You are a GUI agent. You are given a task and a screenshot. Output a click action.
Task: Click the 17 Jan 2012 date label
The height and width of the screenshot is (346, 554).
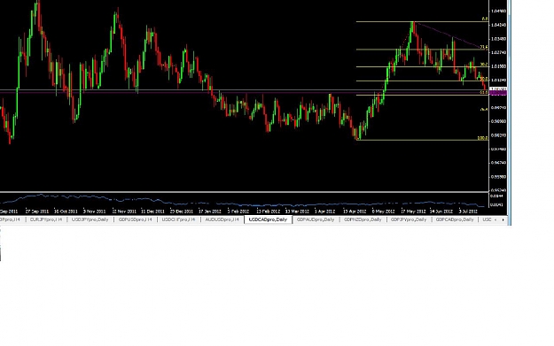point(210,211)
